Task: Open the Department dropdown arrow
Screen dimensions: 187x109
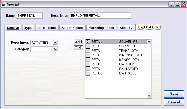Action: point(55,43)
